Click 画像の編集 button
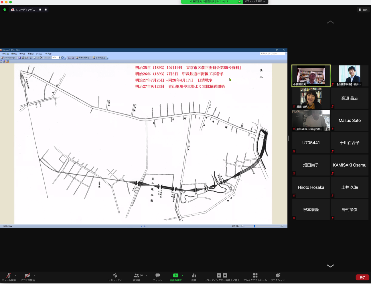Image resolution: width=371 pixels, height=284 pixels. [x=83, y=58]
